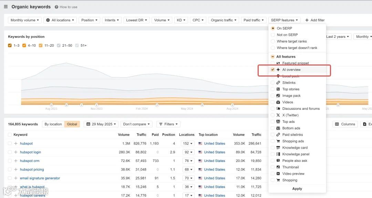Click the Top ads icon
Screen dimensions: 372x198
[x=278, y=122]
